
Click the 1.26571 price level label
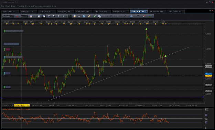208,85
